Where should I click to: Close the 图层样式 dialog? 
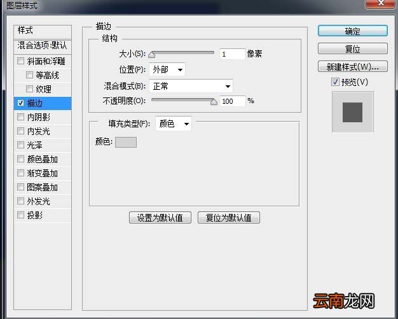(x=380, y=3)
